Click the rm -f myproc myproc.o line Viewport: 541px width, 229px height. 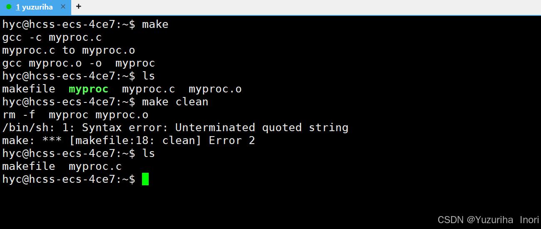[x=75, y=114]
